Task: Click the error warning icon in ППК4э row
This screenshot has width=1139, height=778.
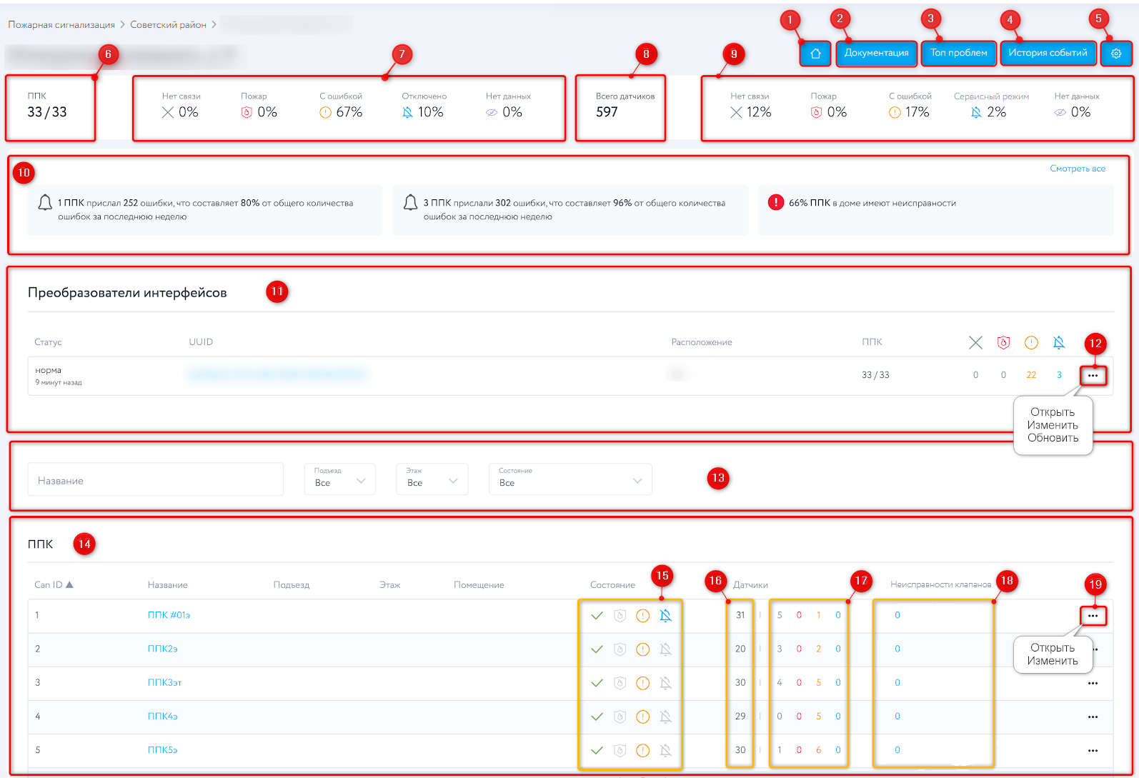Action: (643, 717)
